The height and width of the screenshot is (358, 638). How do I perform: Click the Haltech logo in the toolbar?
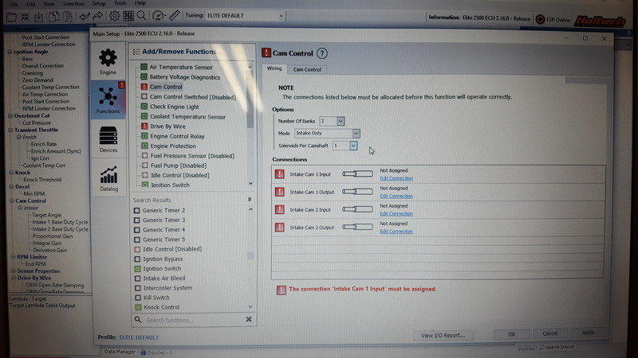[600, 21]
